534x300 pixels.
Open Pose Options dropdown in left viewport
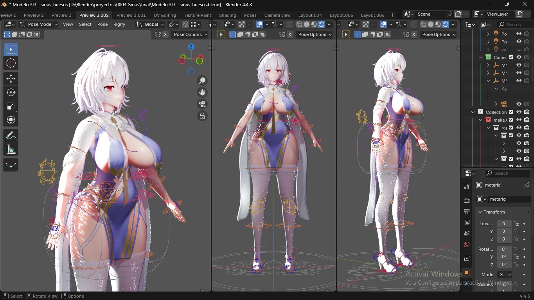(190, 34)
